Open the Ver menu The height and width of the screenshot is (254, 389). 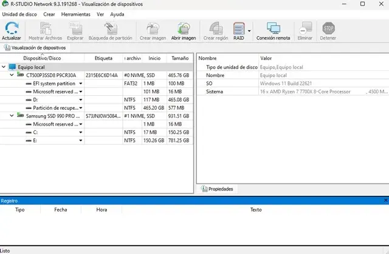click(100, 15)
